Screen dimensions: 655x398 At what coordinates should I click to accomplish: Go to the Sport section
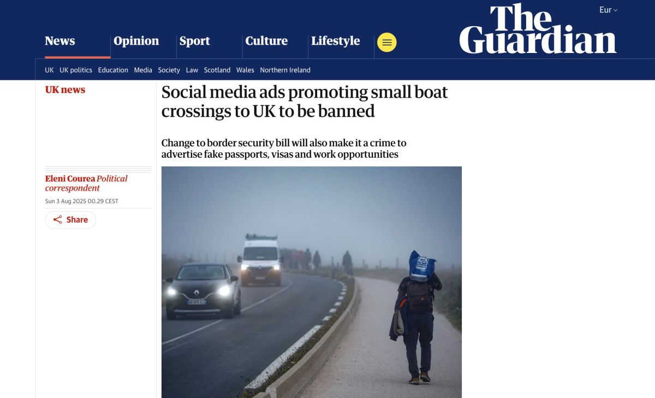pyautogui.click(x=194, y=41)
